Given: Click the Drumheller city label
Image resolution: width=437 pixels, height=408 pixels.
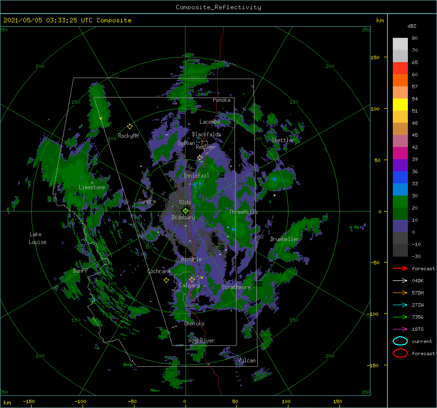Looking at the screenshot, I should pos(285,239).
